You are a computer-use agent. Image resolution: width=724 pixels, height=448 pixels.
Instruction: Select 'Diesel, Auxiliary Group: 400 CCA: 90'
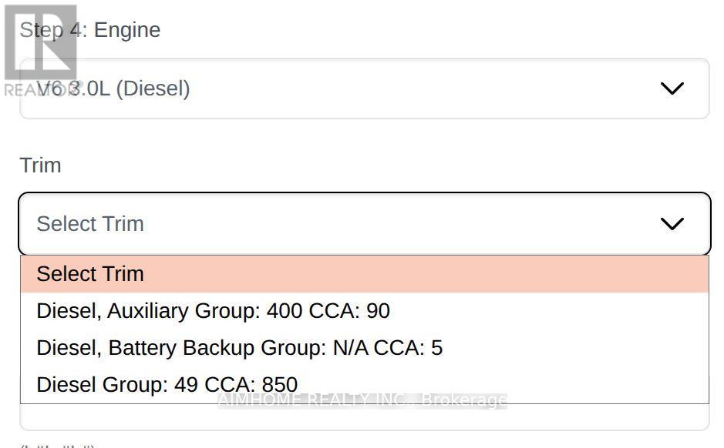coord(213,311)
